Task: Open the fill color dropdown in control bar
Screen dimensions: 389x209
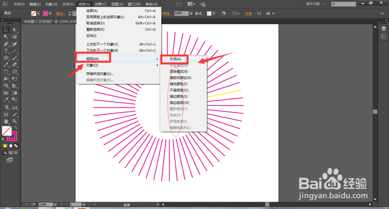Action: pyautogui.click(x=39, y=14)
